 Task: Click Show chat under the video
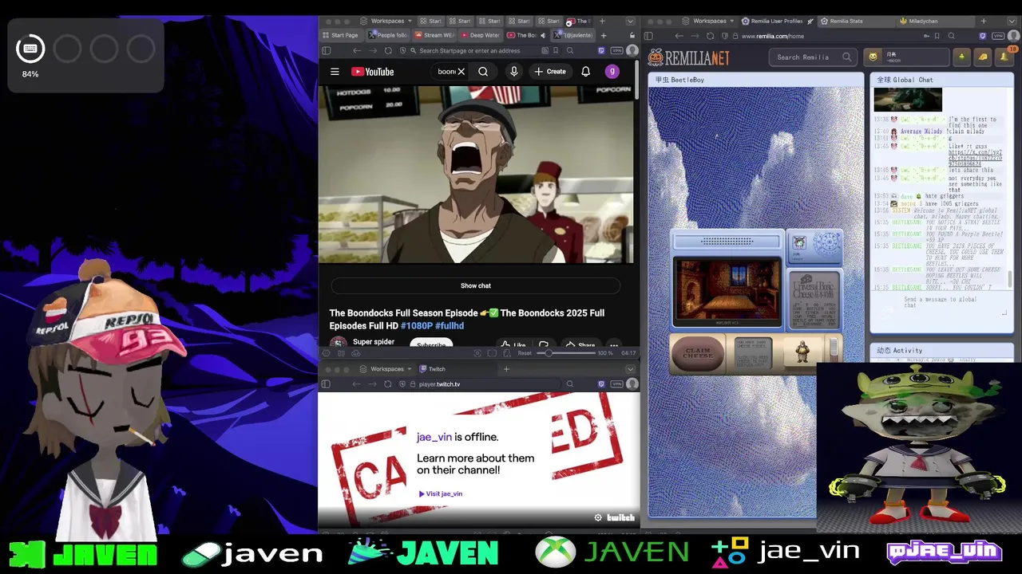click(476, 285)
